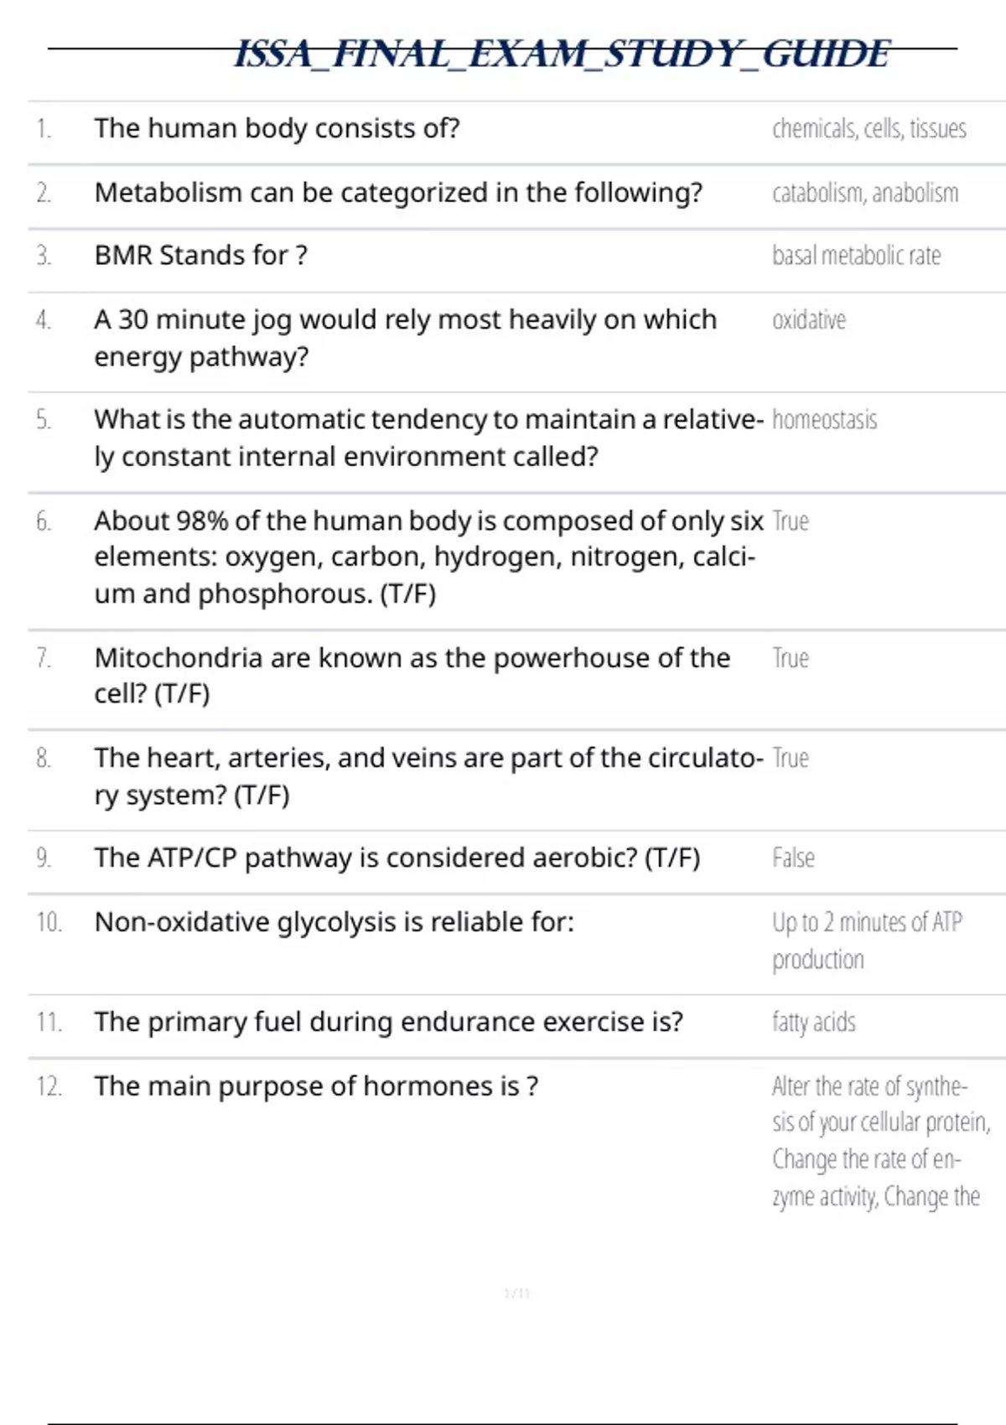Click the ISSA_FINAL_EXAM_STUDY_GUIDE title
Screen dimensions: 1006x1425
click(x=562, y=54)
